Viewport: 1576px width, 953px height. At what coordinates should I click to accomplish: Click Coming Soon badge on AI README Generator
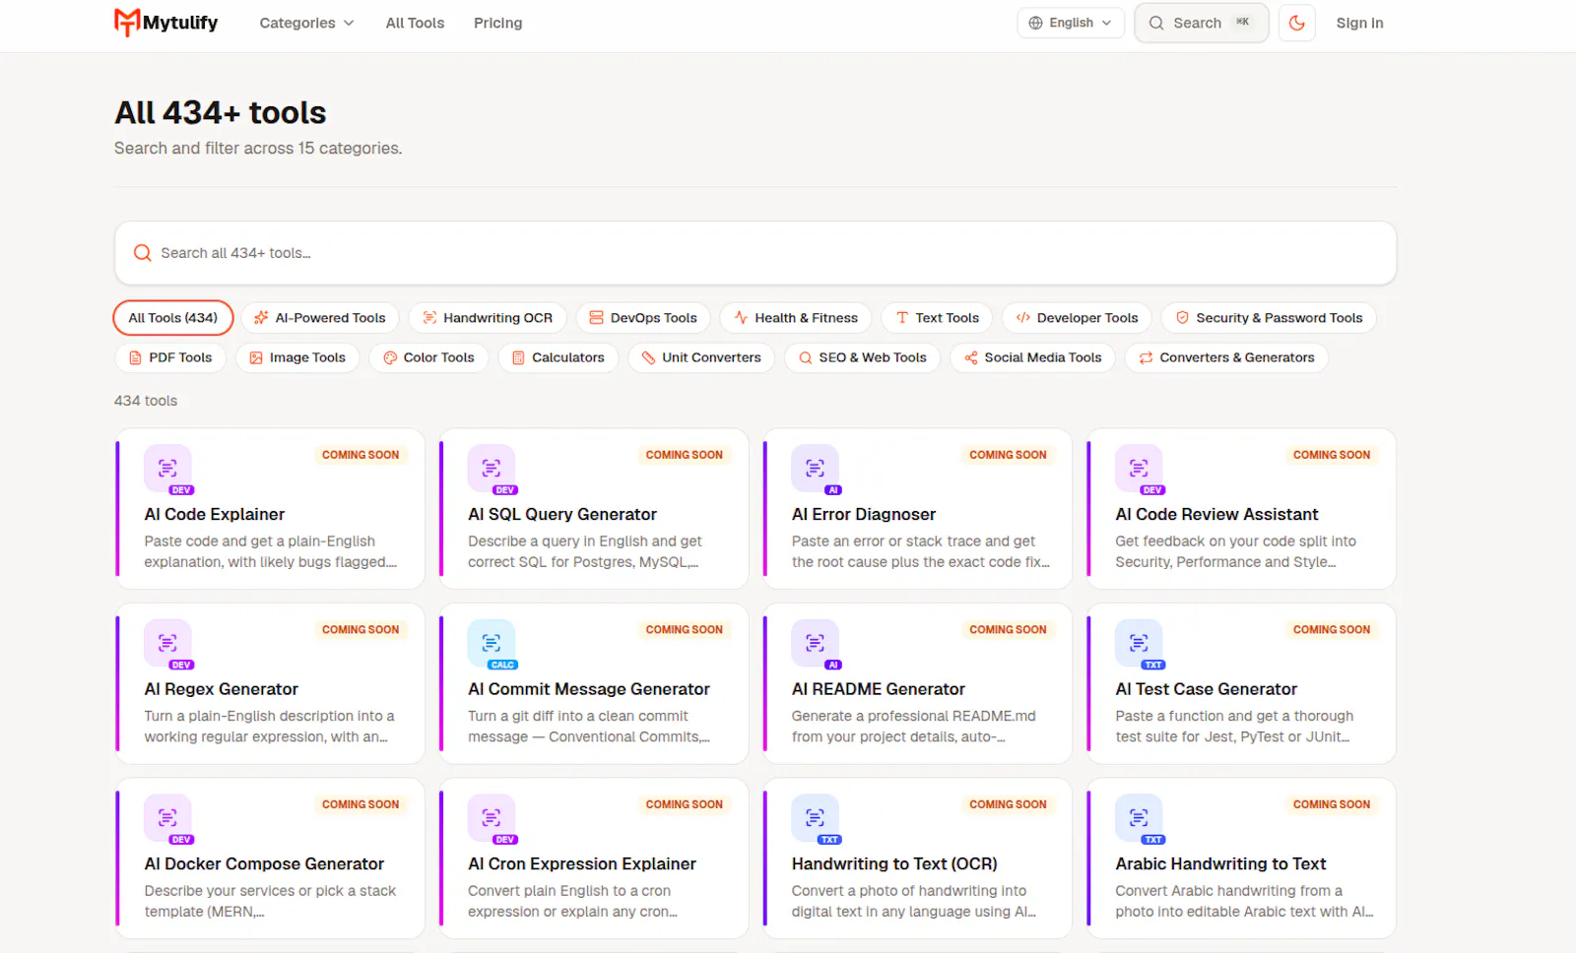[x=1008, y=629]
